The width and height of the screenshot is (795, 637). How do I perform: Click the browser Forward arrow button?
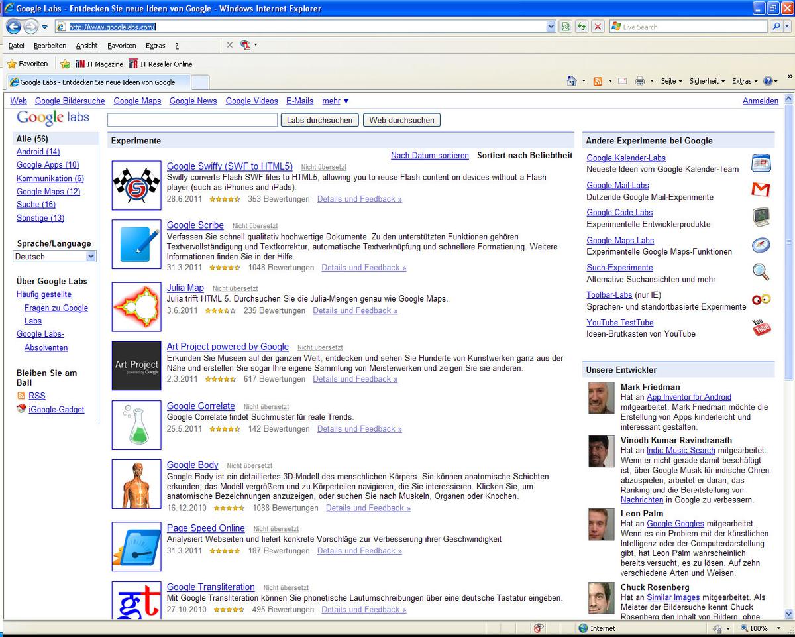pos(30,27)
